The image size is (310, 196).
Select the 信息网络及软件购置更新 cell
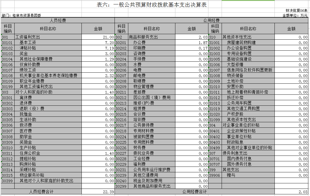tap(248, 70)
